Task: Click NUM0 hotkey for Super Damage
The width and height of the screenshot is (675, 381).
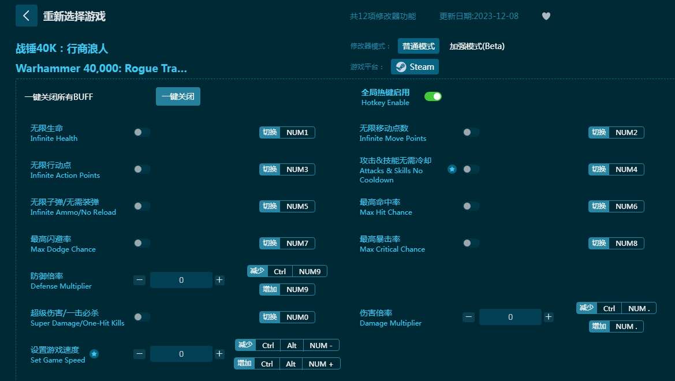Action: pos(287,317)
